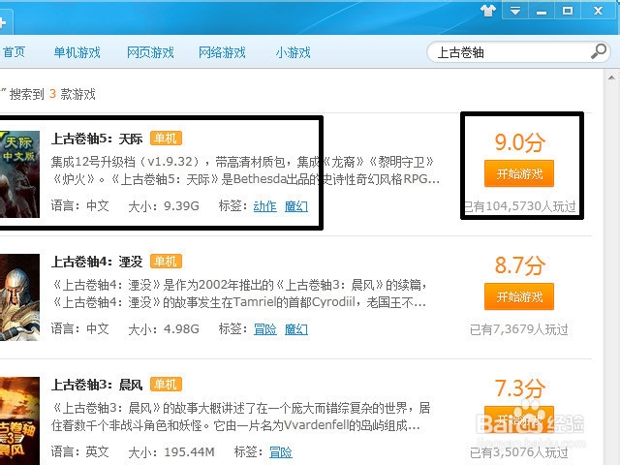Open the 上古卷轴3: 晨风 title

(x=97, y=385)
